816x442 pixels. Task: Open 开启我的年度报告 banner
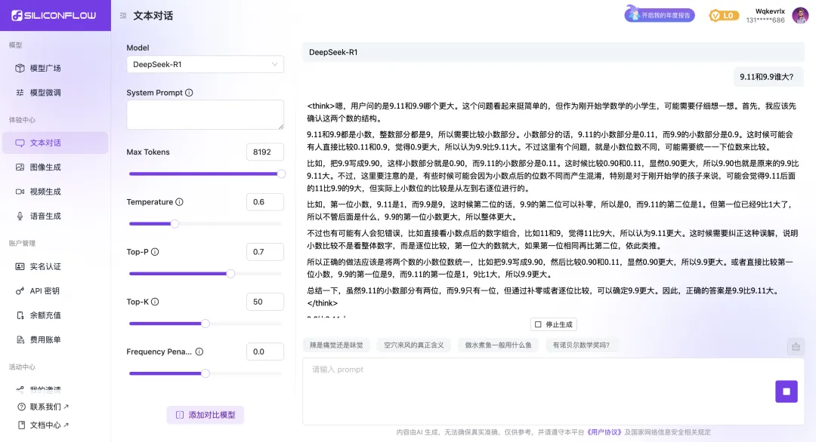coord(660,15)
